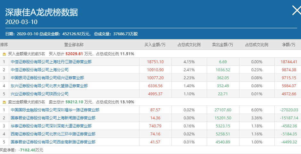Click net amount 18744.41 cell
Viewport: 301px width, 154px height.
289,62
